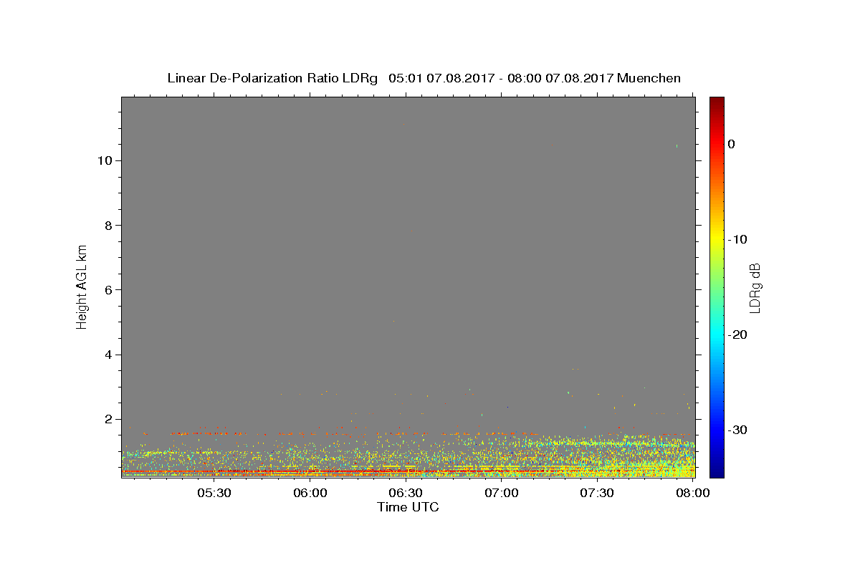Click the plot title text

coord(424,78)
